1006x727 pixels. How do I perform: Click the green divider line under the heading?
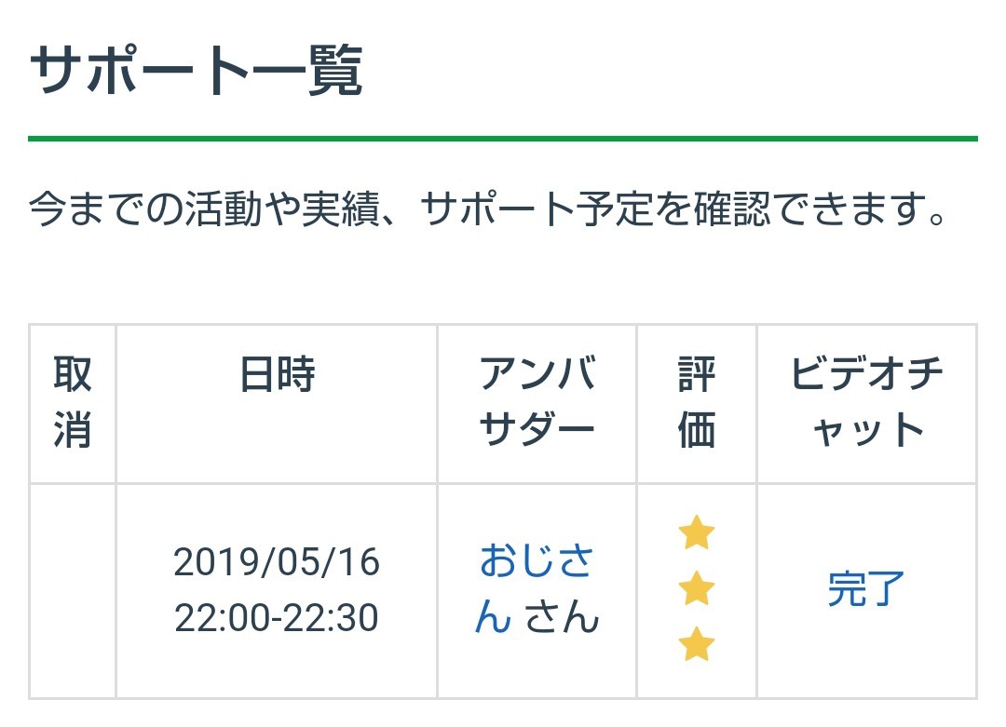[x=503, y=139]
